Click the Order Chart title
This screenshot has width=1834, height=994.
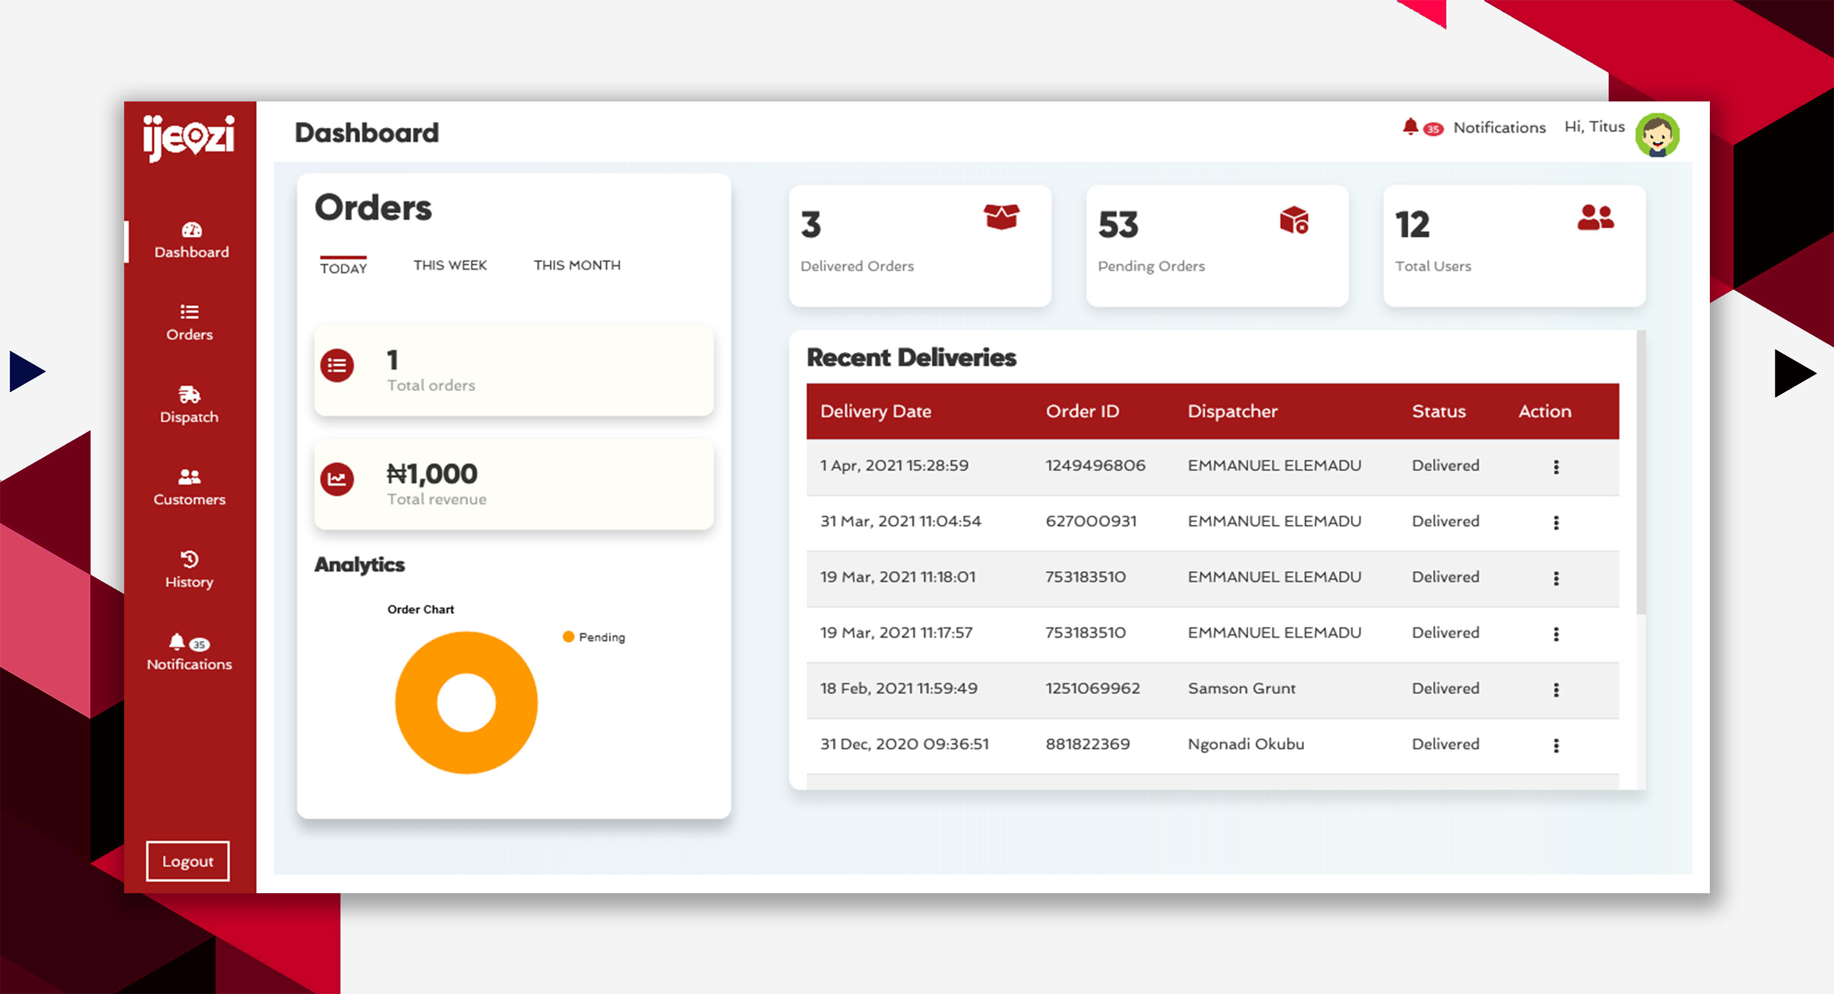point(420,609)
